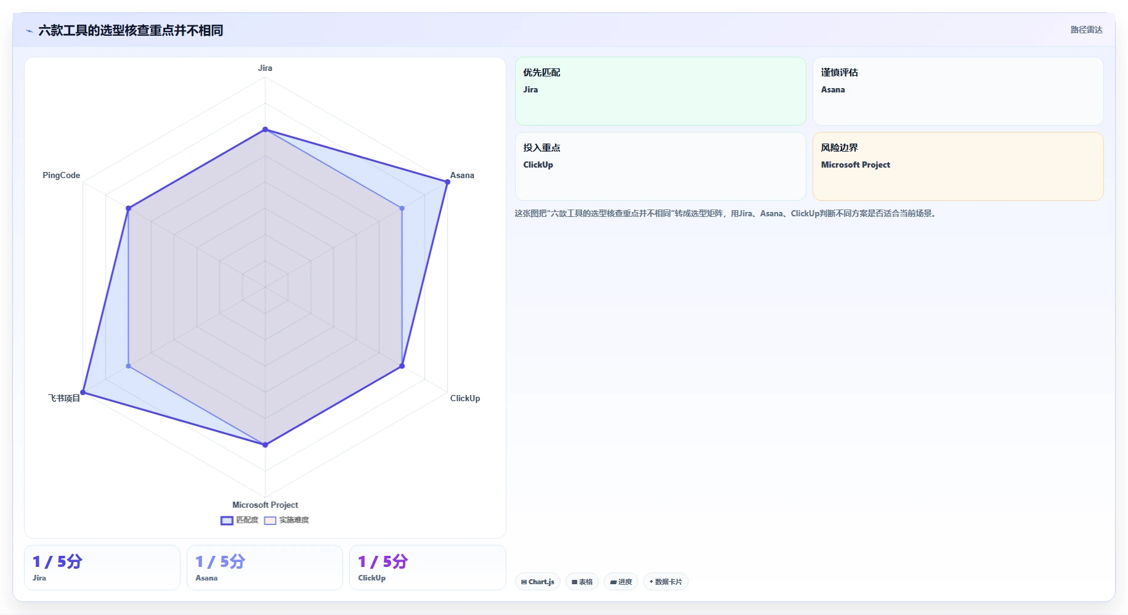Open the 投入重点 ClickUp card

pyautogui.click(x=660, y=166)
